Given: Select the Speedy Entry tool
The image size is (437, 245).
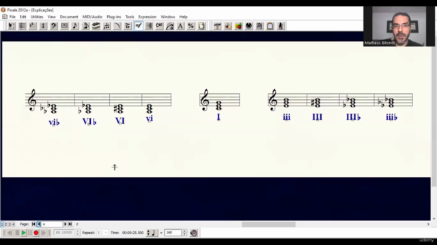Looking at the screenshot, I should (x=85, y=26).
